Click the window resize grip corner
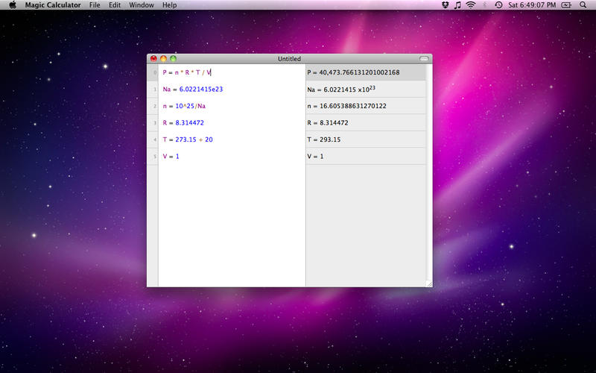This screenshot has height=373, width=596. 429,283
